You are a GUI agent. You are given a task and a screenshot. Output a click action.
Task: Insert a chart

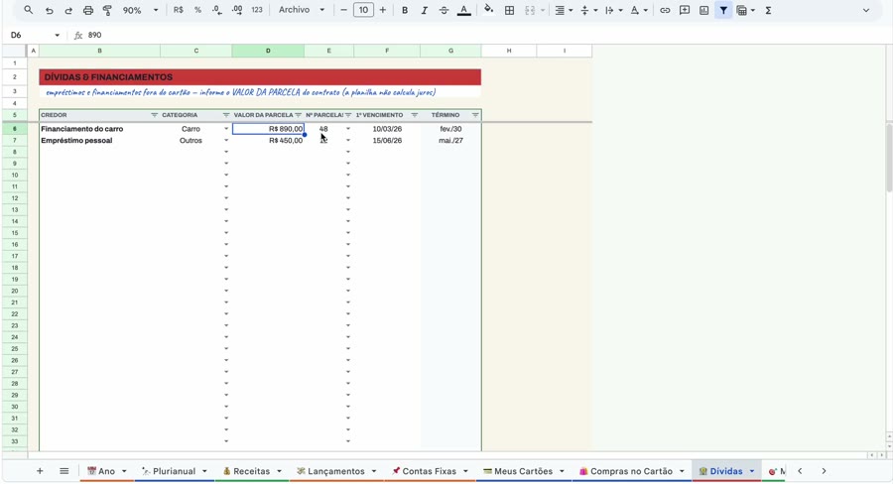point(703,10)
